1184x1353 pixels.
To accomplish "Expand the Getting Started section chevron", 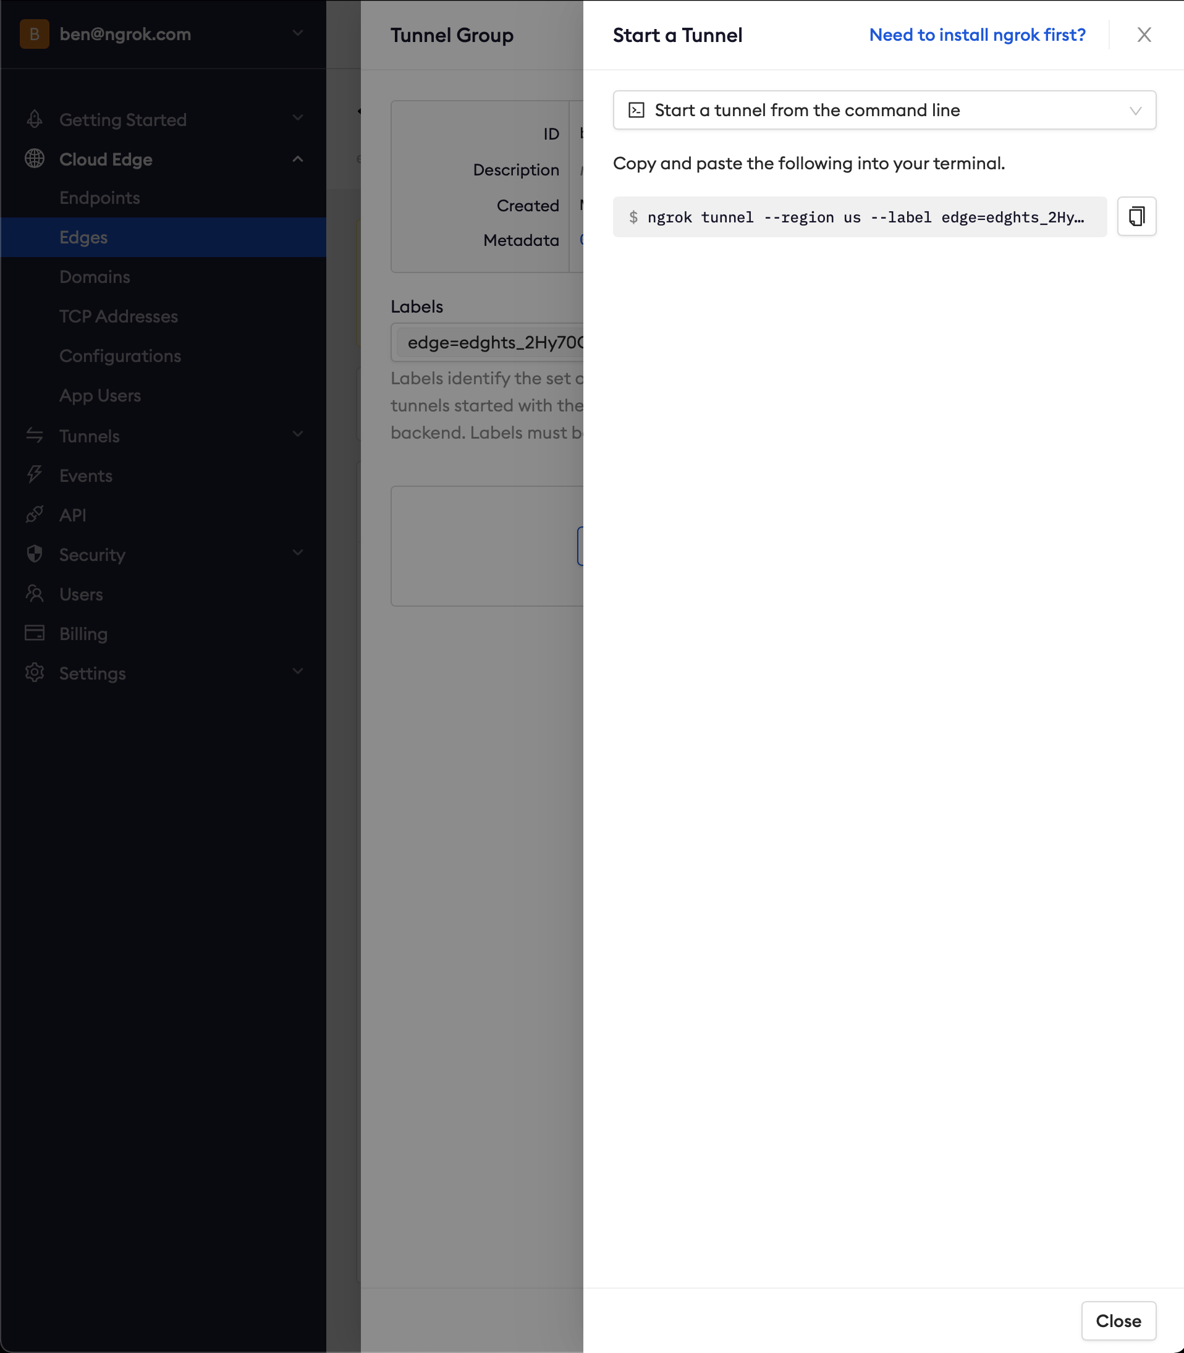I will (298, 117).
